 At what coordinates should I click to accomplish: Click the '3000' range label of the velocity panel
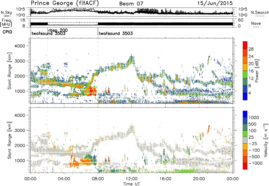(x=20, y=130)
